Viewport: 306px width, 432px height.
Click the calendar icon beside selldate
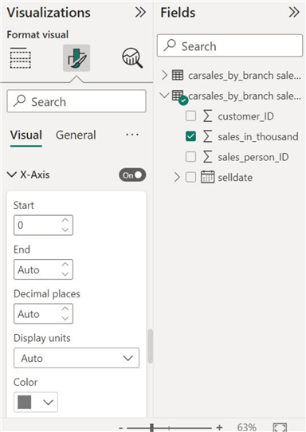point(207,177)
